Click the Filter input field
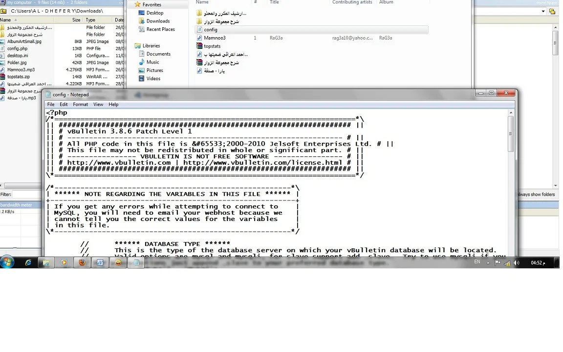563x352 pixels. click(27, 195)
